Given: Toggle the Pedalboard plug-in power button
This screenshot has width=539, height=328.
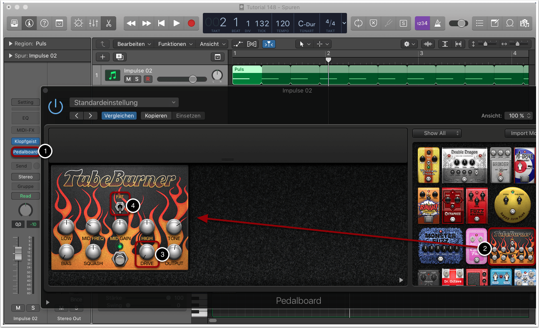Looking at the screenshot, I should (55, 107).
